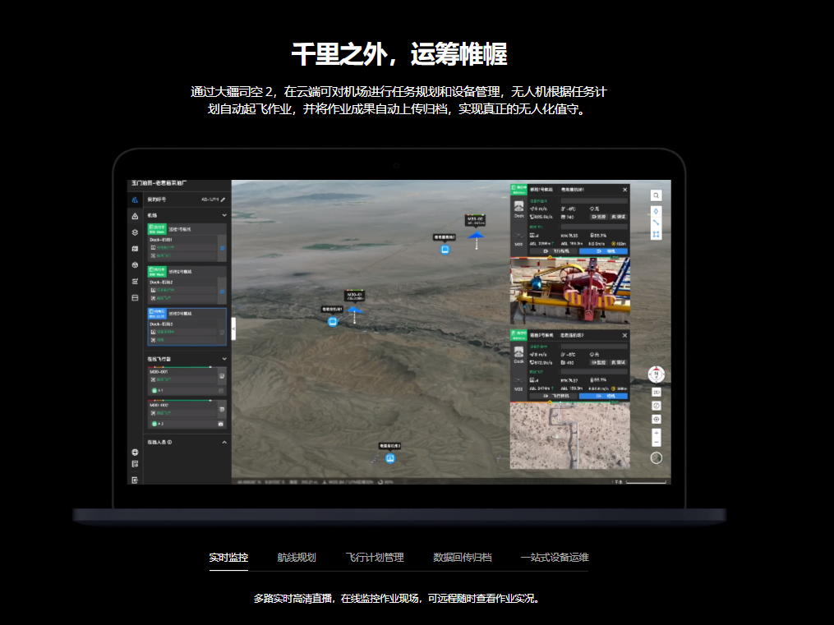Viewport: 834px width, 625px height.
Task: Toggle the 2D map view button
Action: pos(656,392)
